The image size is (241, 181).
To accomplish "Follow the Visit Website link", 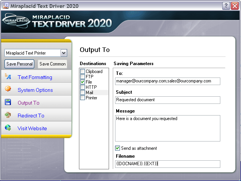I will (32, 128).
